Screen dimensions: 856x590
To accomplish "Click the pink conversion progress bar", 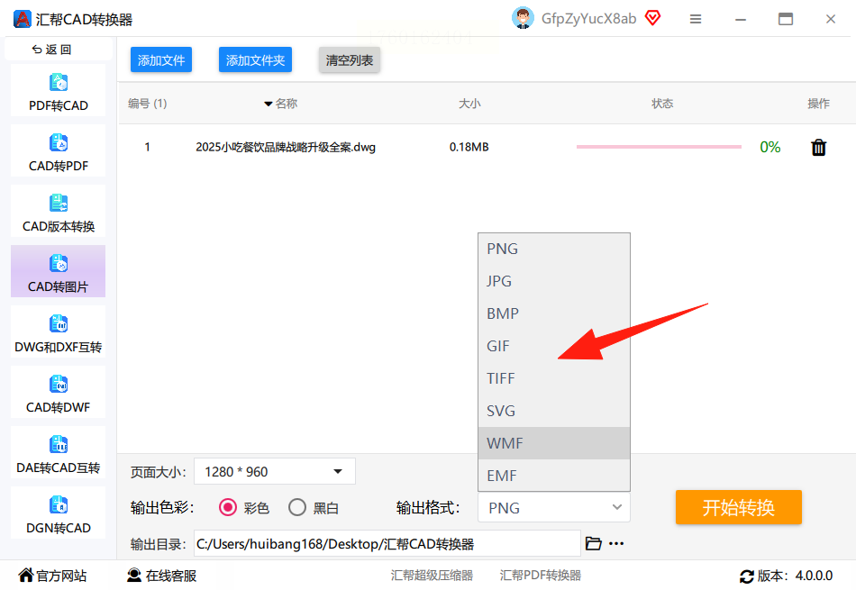I will 659,147.
